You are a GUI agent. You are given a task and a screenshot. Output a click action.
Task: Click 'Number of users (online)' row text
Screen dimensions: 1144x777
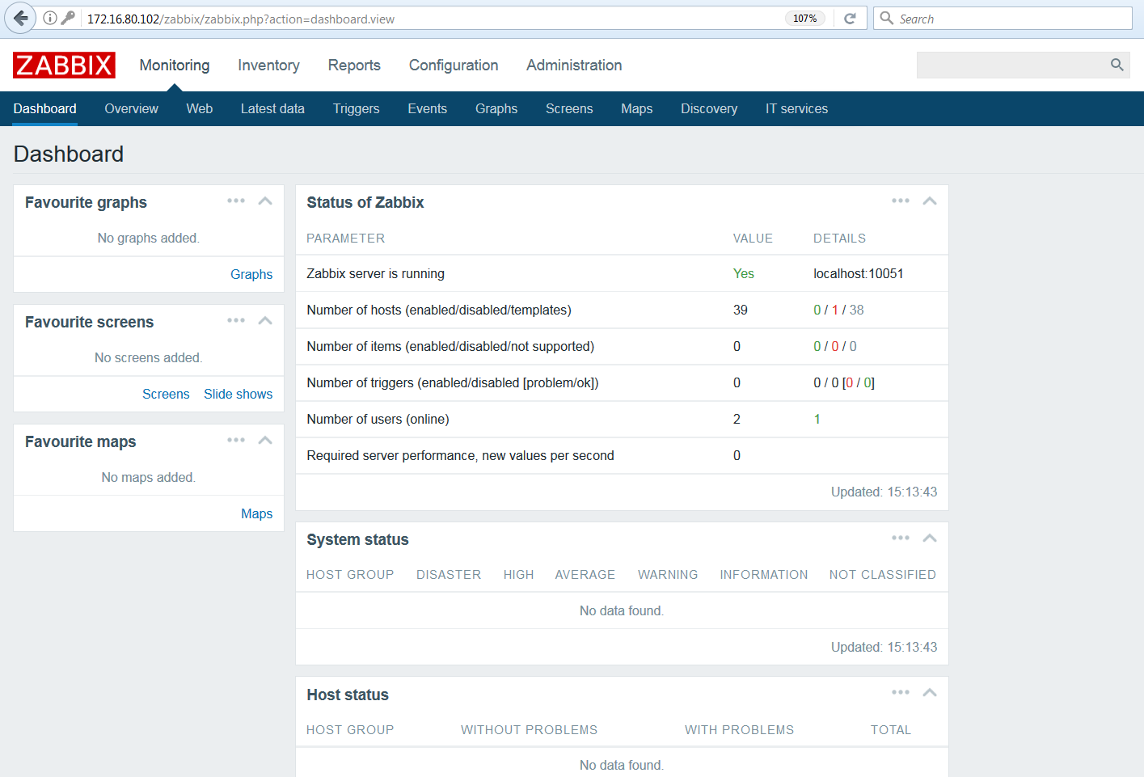[378, 419]
